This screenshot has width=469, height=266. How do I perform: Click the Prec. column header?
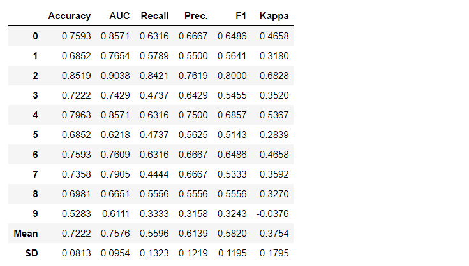195,16
